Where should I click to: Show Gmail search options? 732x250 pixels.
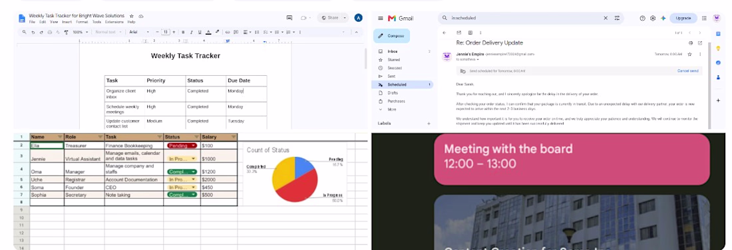pos(617,18)
